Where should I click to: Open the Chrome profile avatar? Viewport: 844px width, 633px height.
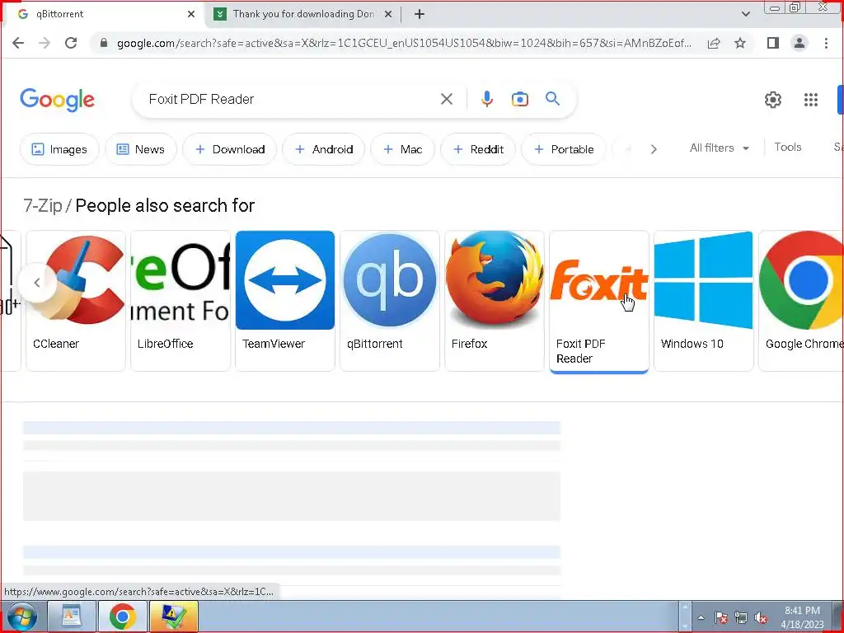tap(799, 43)
